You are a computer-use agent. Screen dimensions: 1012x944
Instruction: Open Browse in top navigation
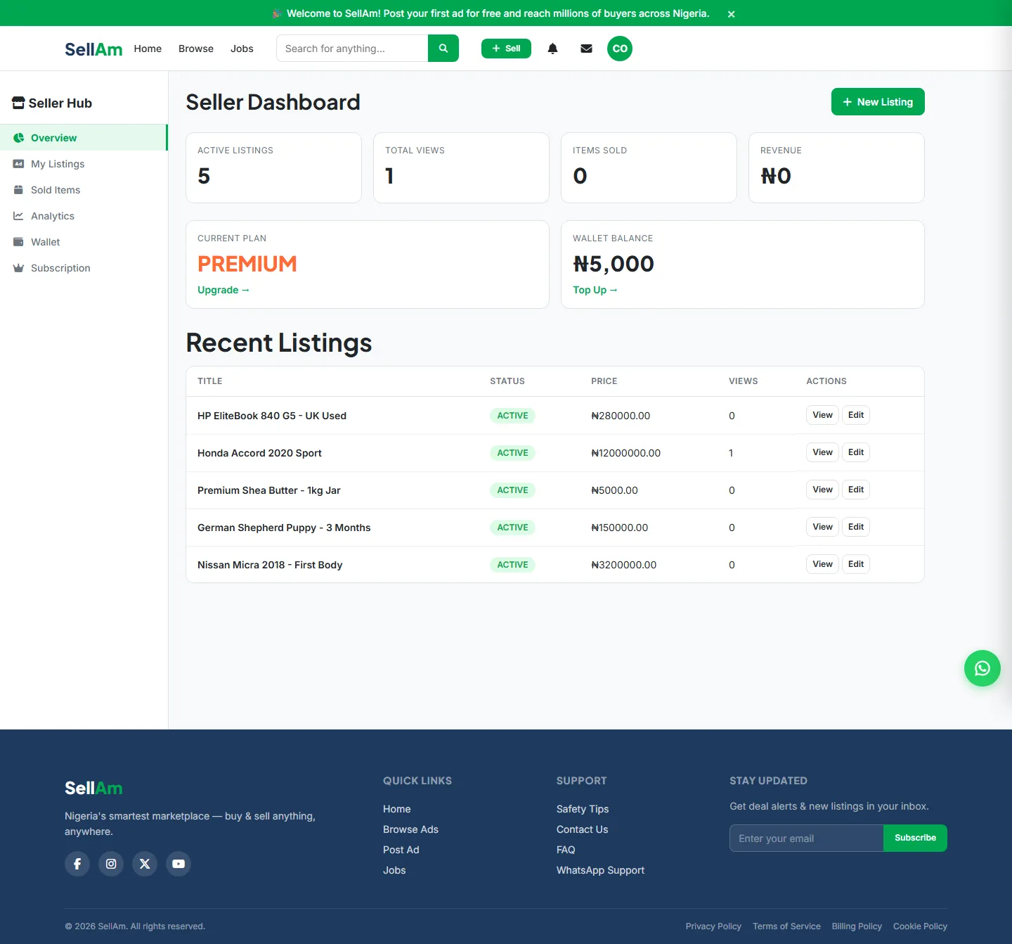click(x=196, y=49)
